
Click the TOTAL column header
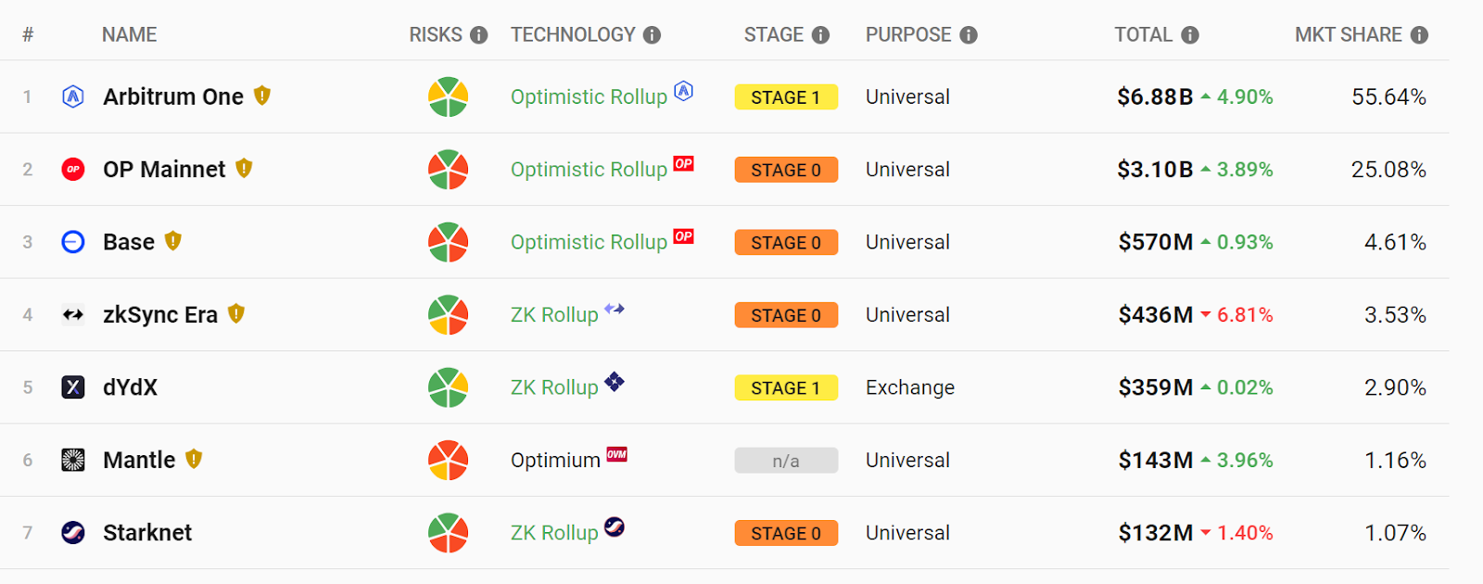point(1143,35)
